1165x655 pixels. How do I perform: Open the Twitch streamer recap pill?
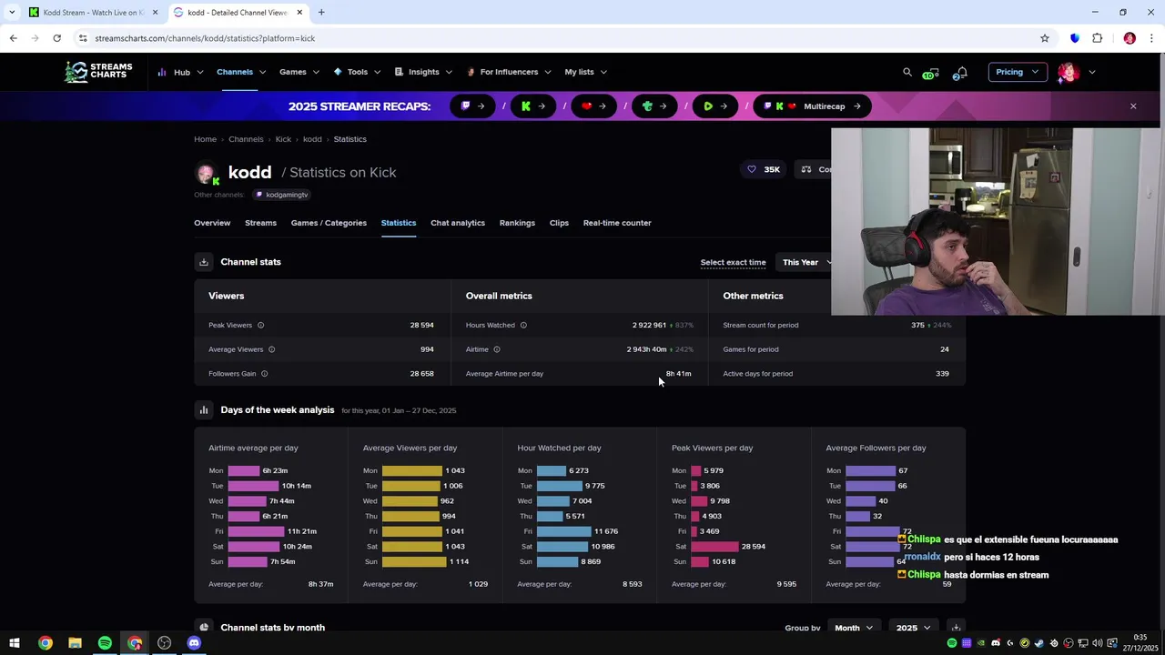point(473,106)
